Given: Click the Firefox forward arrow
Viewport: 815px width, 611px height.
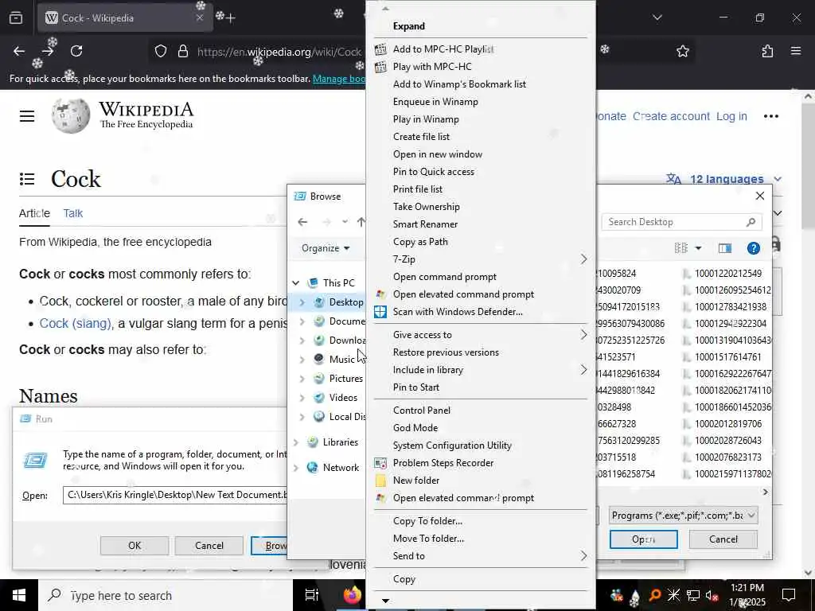Looking at the screenshot, I should 48,51.
